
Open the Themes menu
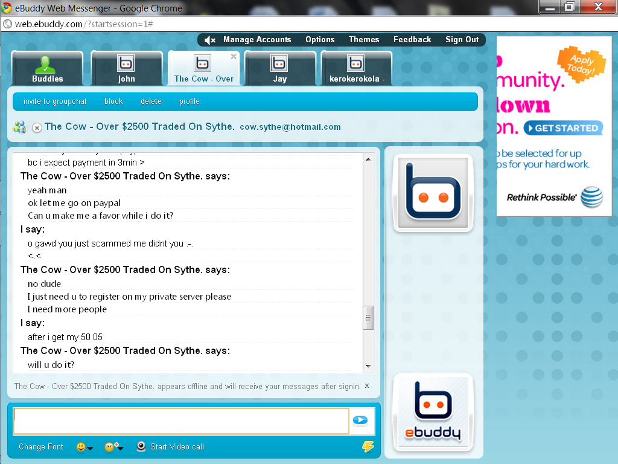(364, 39)
